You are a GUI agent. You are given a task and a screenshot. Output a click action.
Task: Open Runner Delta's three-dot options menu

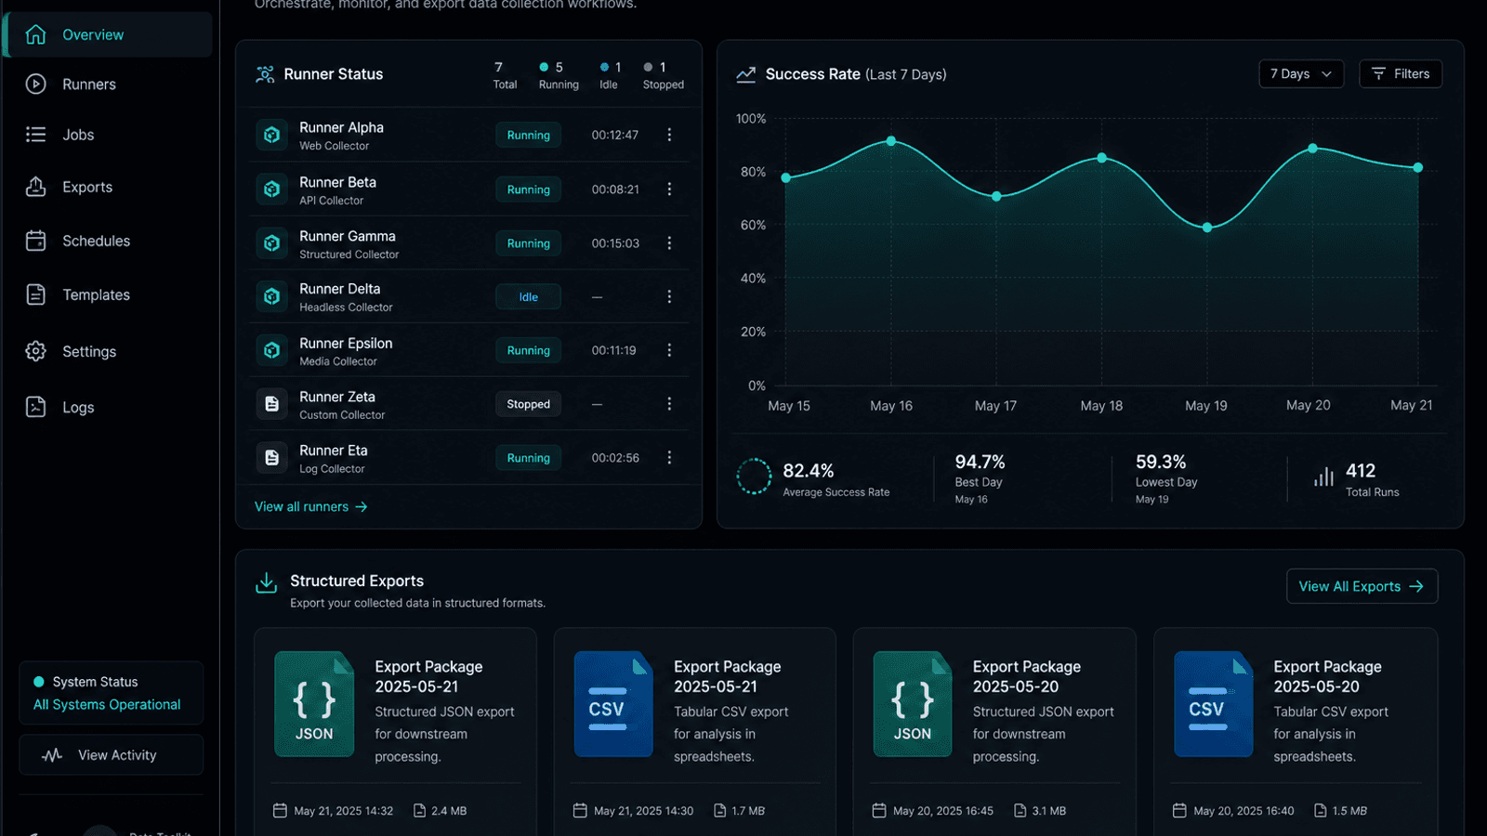[669, 296]
